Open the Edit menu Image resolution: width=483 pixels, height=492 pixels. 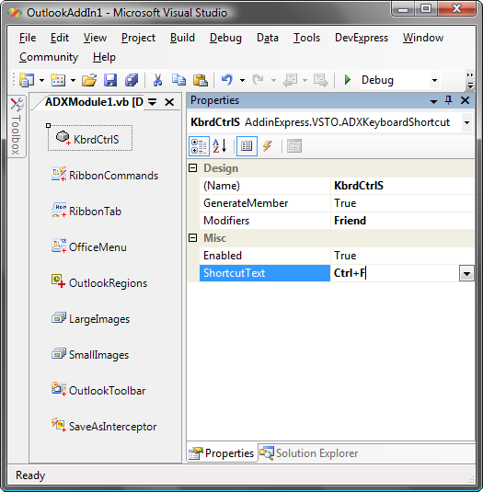click(59, 38)
